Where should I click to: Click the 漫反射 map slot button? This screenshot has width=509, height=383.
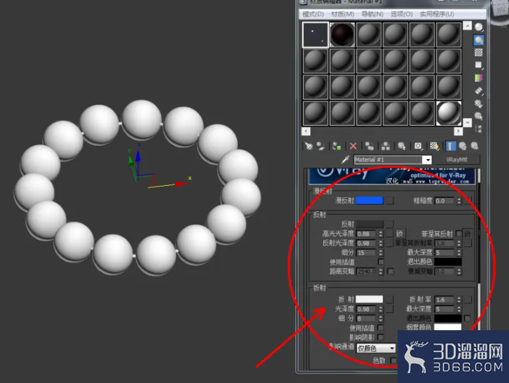point(390,201)
